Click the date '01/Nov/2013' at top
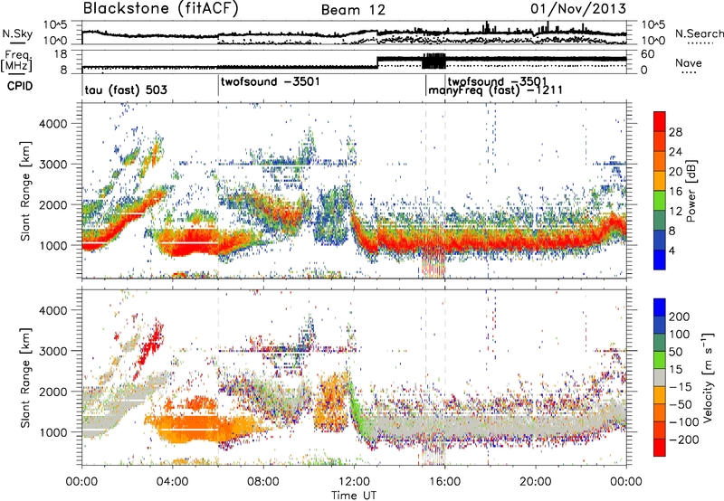This screenshot has width=724, height=501. (x=578, y=8)
